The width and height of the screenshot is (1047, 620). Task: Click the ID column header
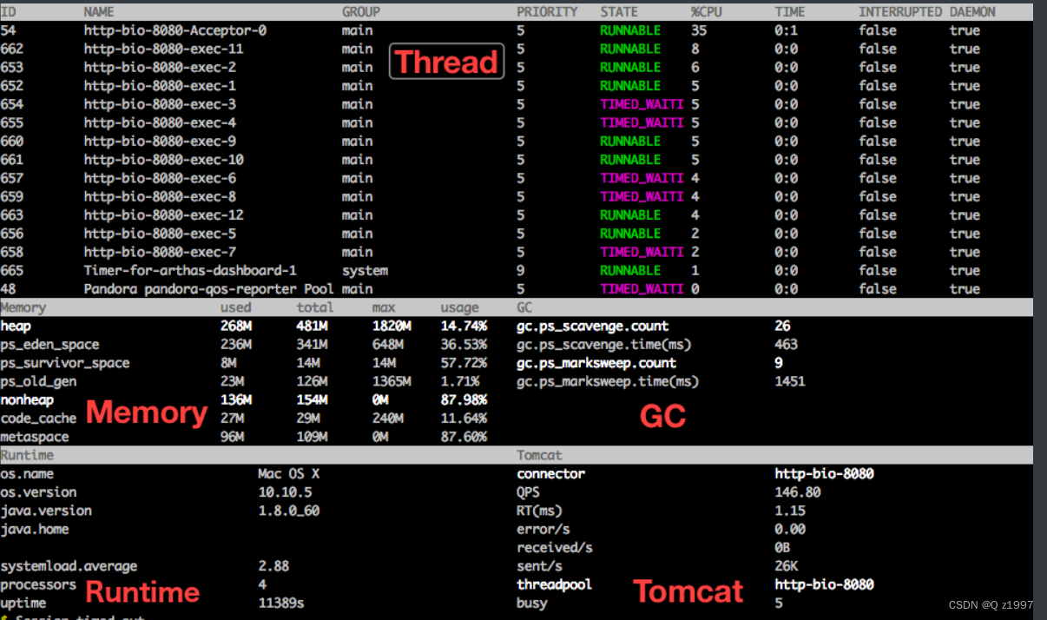[x=8, y=12]
